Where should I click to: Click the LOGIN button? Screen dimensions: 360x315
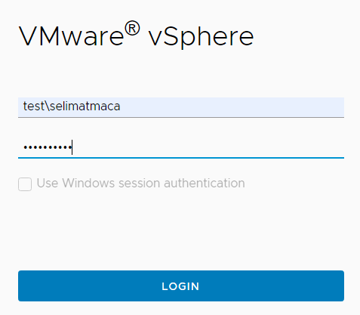coord(181,286)
